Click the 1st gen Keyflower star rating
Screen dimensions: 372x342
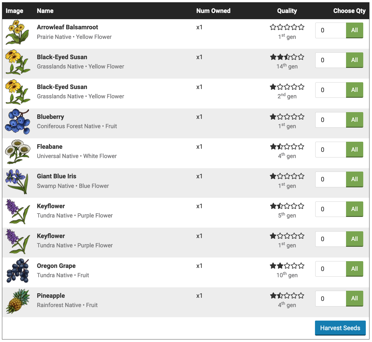pos(287,236)
